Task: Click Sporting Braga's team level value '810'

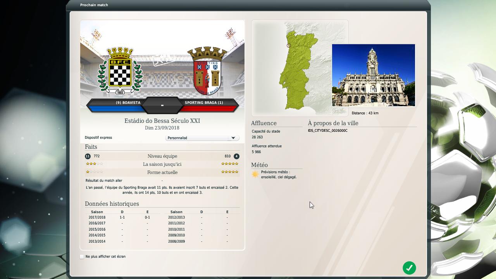Action: click(227, 156)
